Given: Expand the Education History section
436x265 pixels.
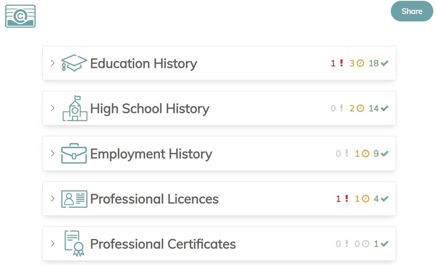Looking at the screenshot, I should [x=52, y=63].
